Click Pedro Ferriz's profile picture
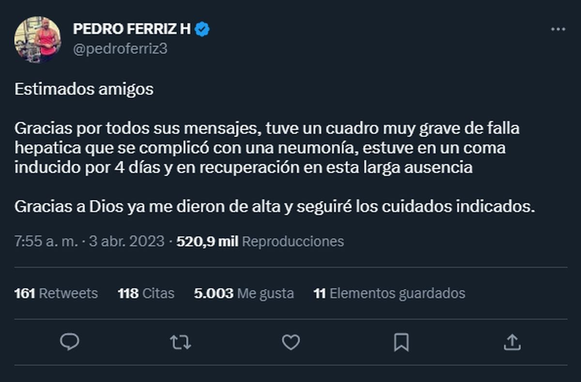This screenshot has width=581, height=382. coord(38,39)
